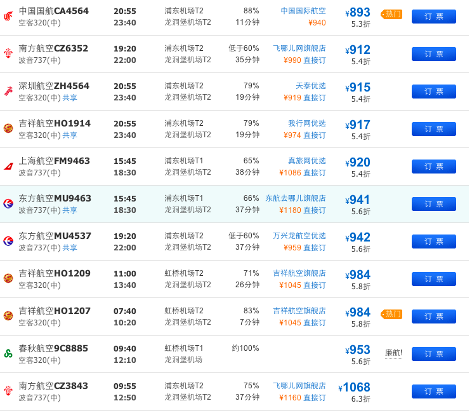The height and width of the screenshot is (415, 472).
Task: Open the 中国国际航空 seller link
Action: [303, 11]
